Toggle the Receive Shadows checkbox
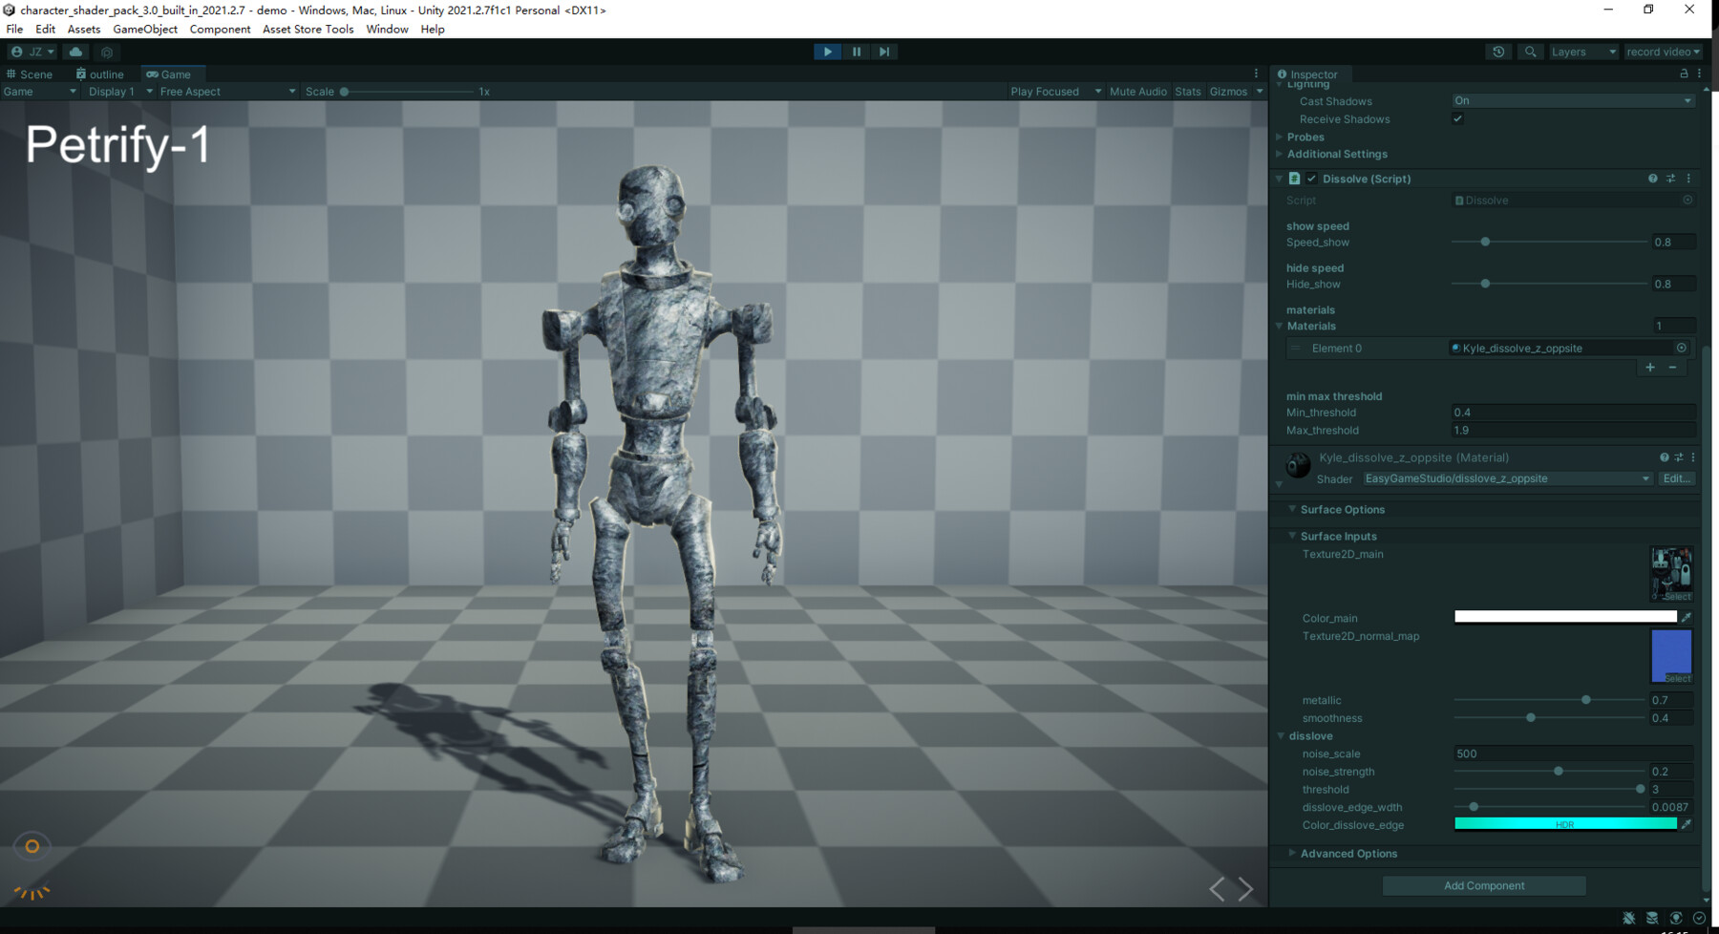Viewport: 1719px width, 934px height. click(1457, 118)
